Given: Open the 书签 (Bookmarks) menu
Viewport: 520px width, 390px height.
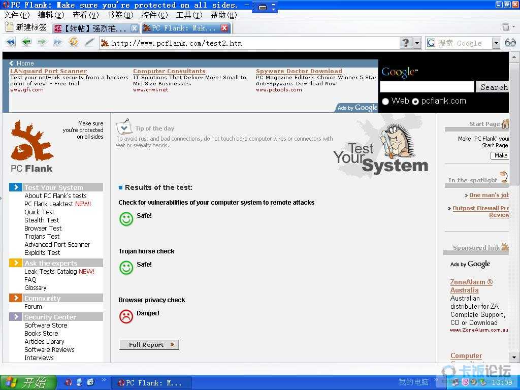Looking at the screenshot, I should [x=120, y=15].
